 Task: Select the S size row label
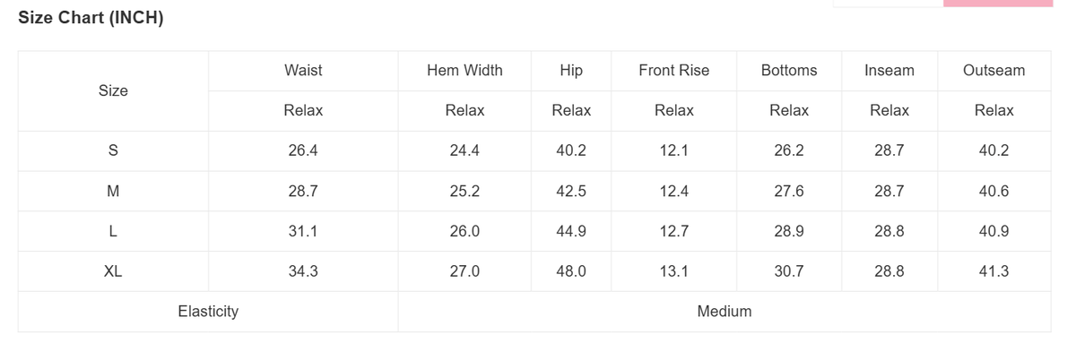113,150
